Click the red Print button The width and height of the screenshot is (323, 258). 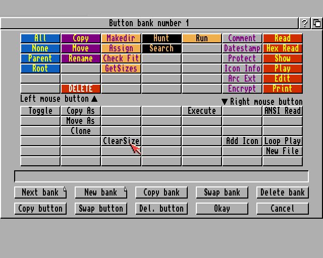pos(283,89)
